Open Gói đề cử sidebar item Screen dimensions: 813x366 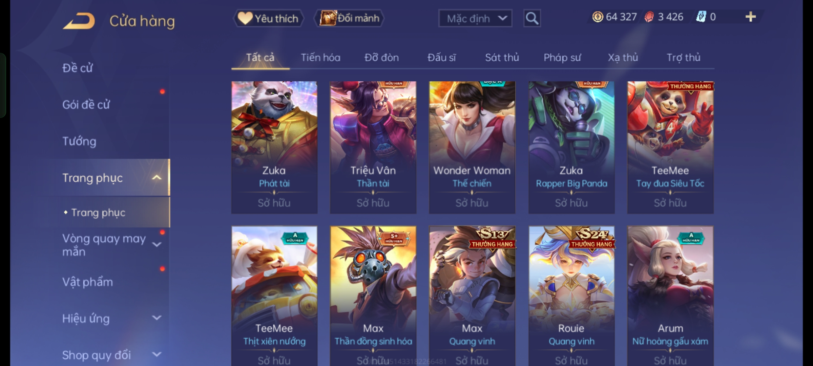click(86, 104)
